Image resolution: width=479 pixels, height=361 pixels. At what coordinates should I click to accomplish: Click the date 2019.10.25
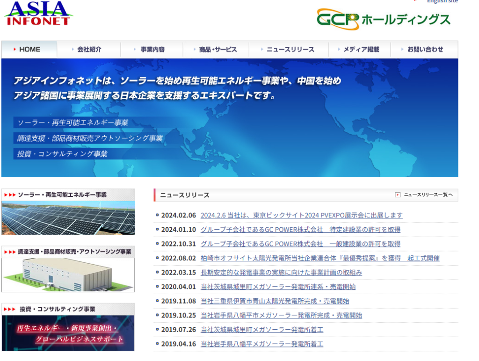(x=178, y=316)
